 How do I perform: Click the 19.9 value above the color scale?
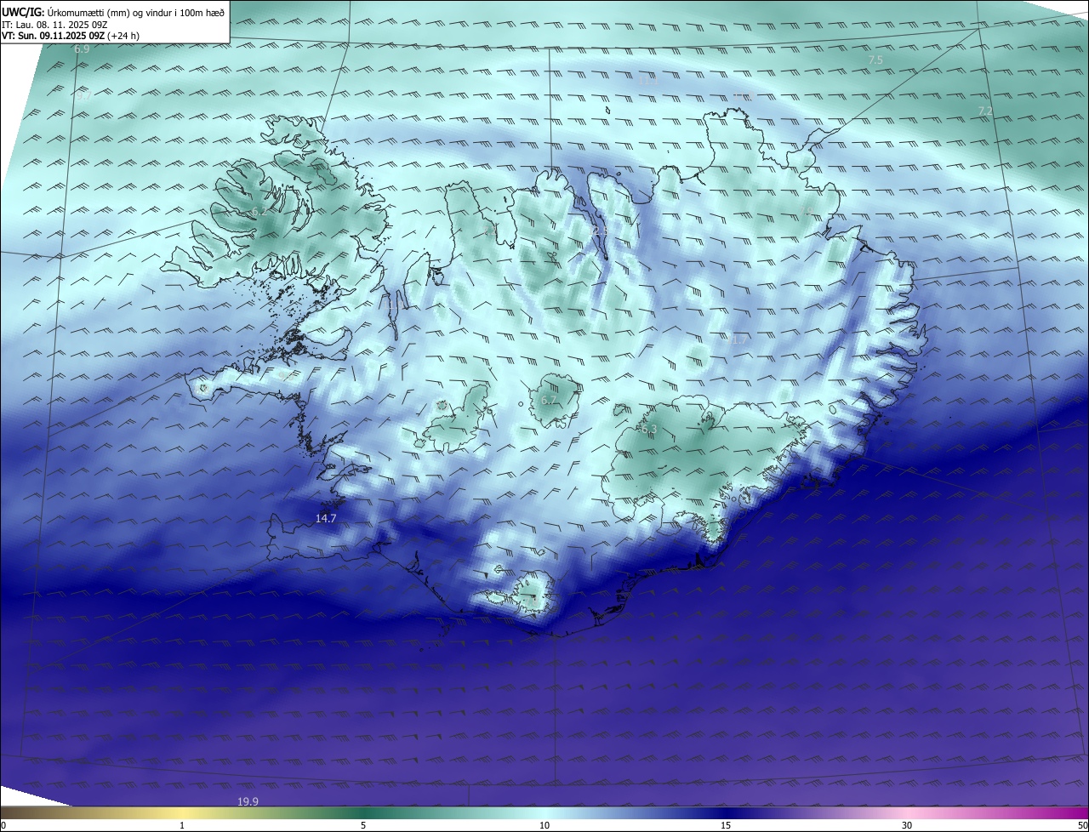click(x=248, y=801)
